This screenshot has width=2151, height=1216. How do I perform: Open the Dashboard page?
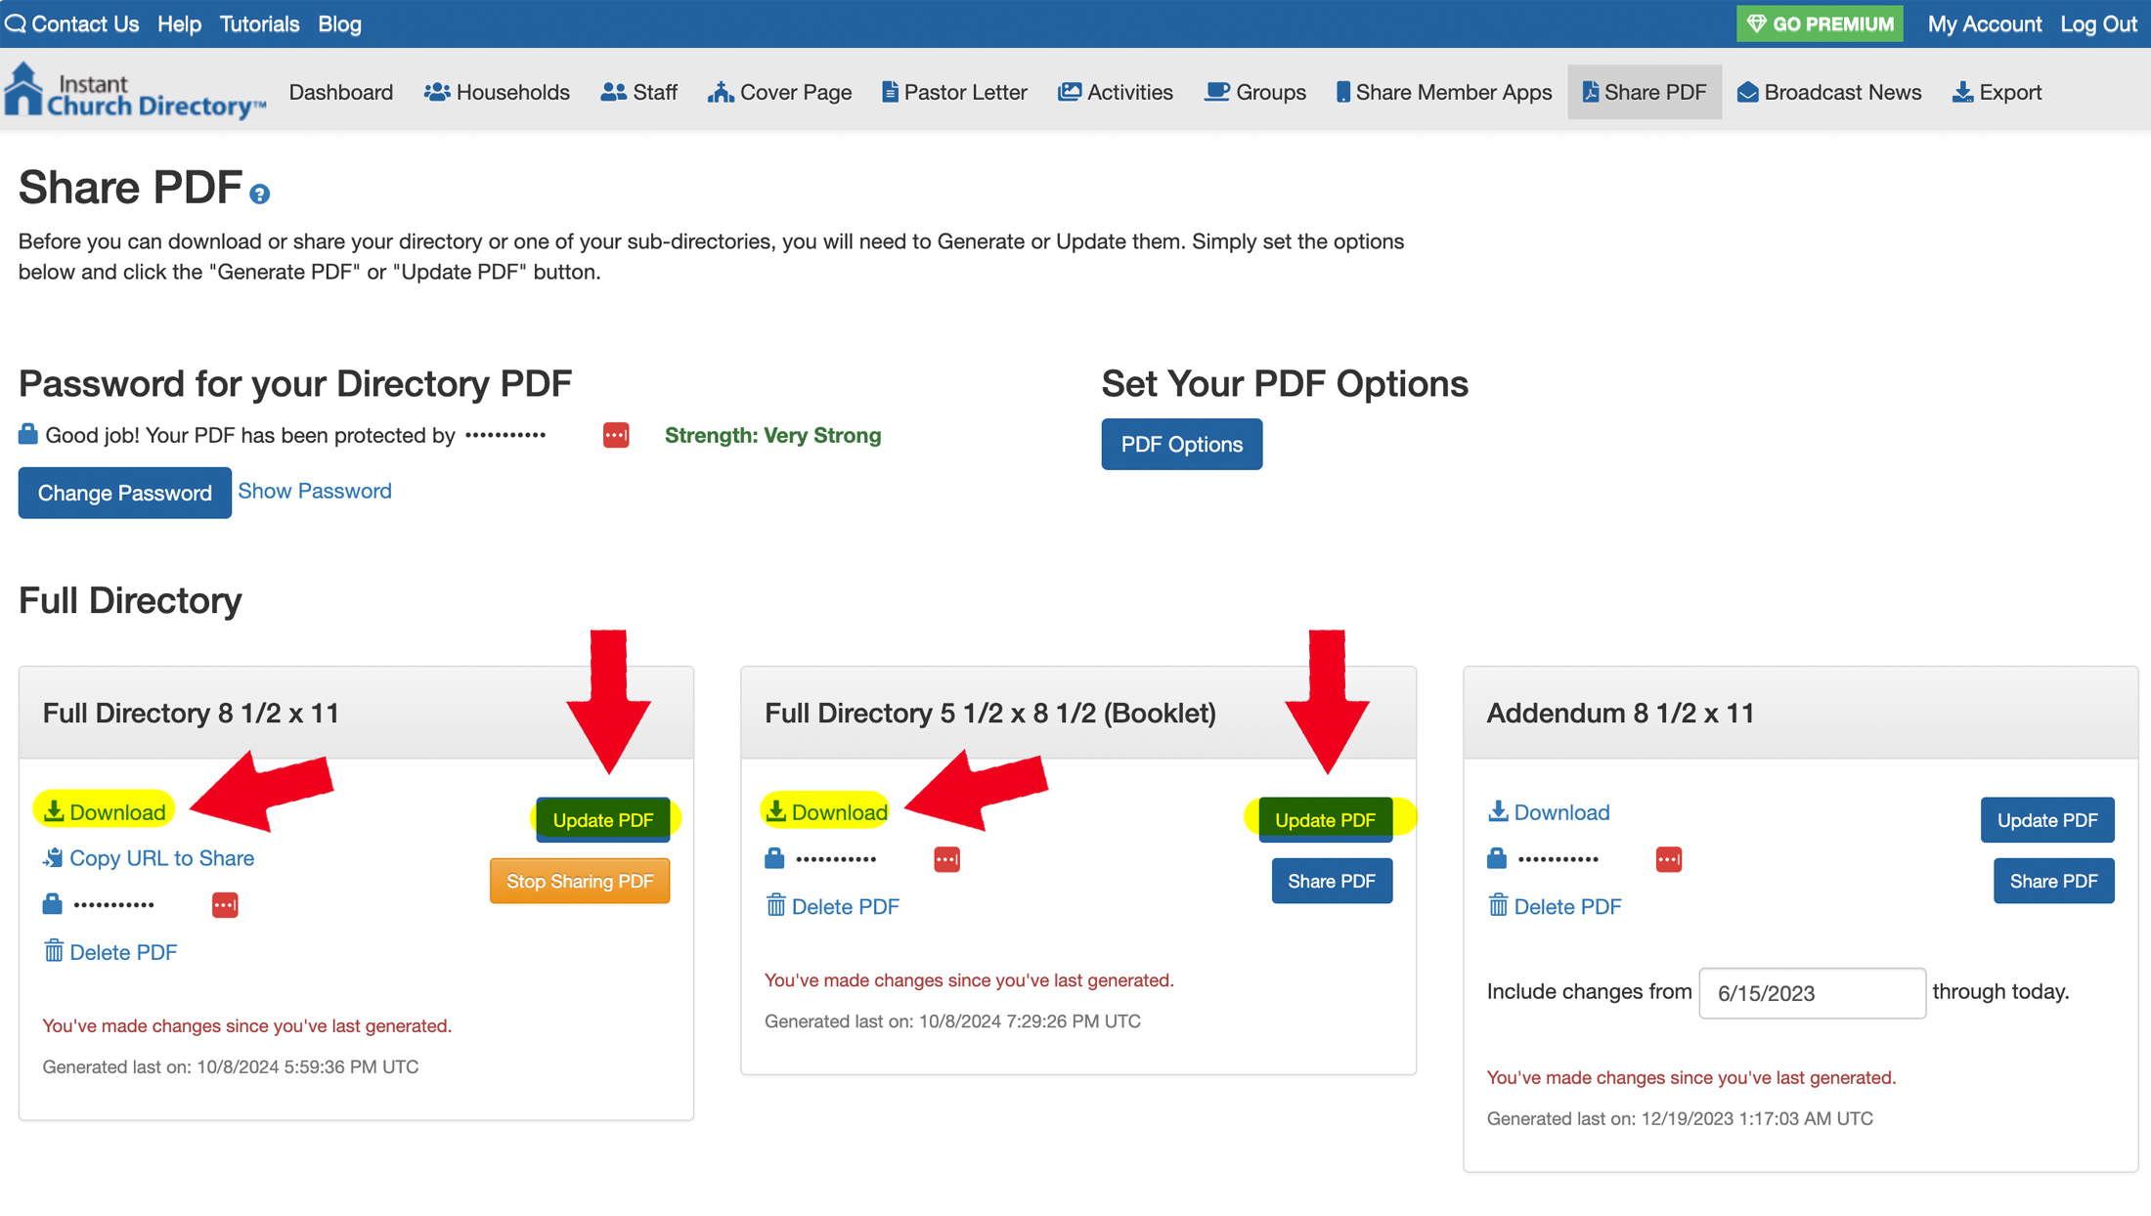[341, 92]
